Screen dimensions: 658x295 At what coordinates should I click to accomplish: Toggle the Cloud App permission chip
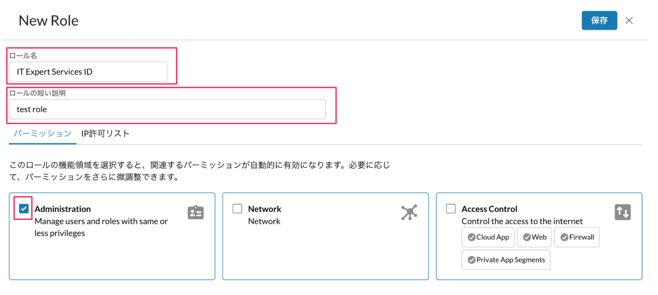pos(488,237)
